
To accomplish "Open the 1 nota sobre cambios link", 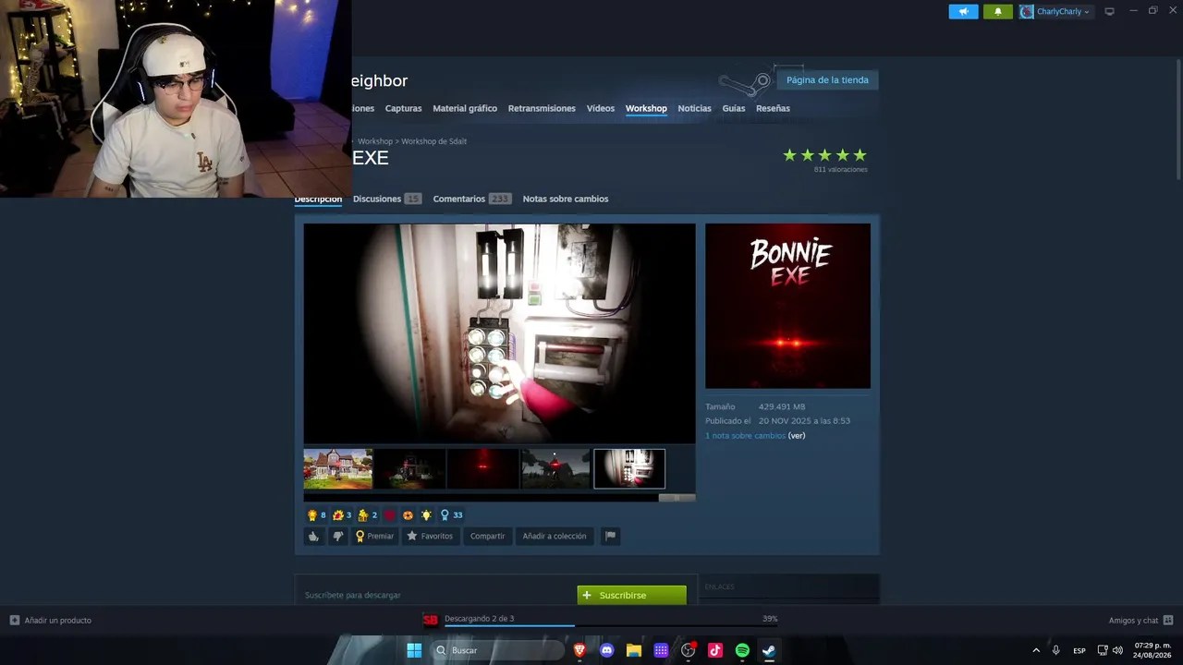I will pos(745,436).
